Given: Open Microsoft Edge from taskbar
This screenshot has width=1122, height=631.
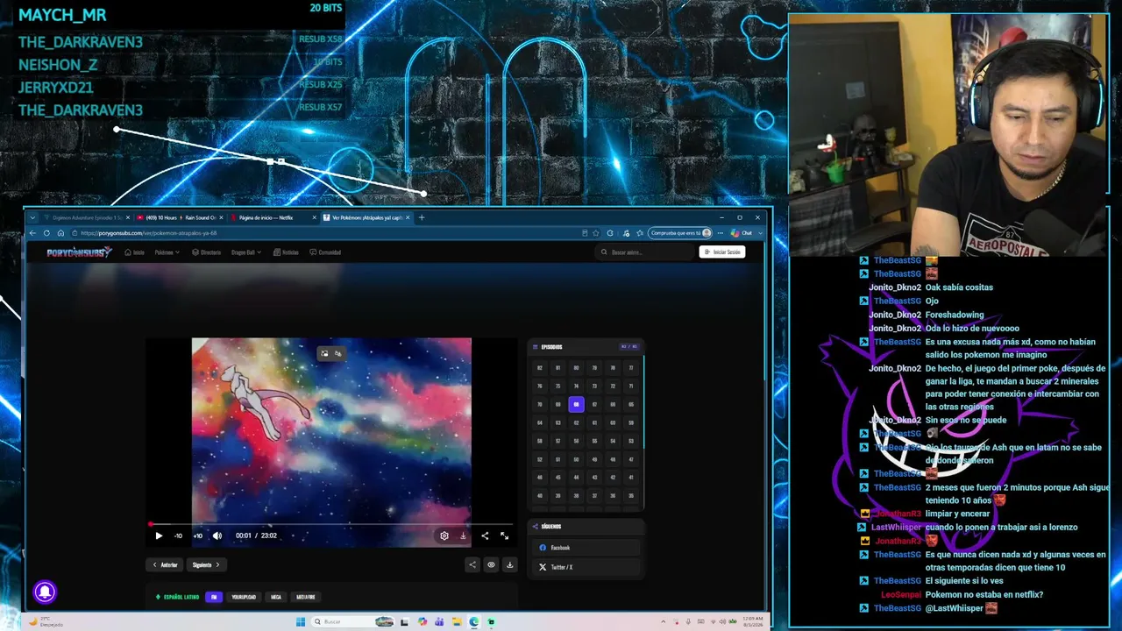Looking at the screenshot, I should [x=474, y=622].
